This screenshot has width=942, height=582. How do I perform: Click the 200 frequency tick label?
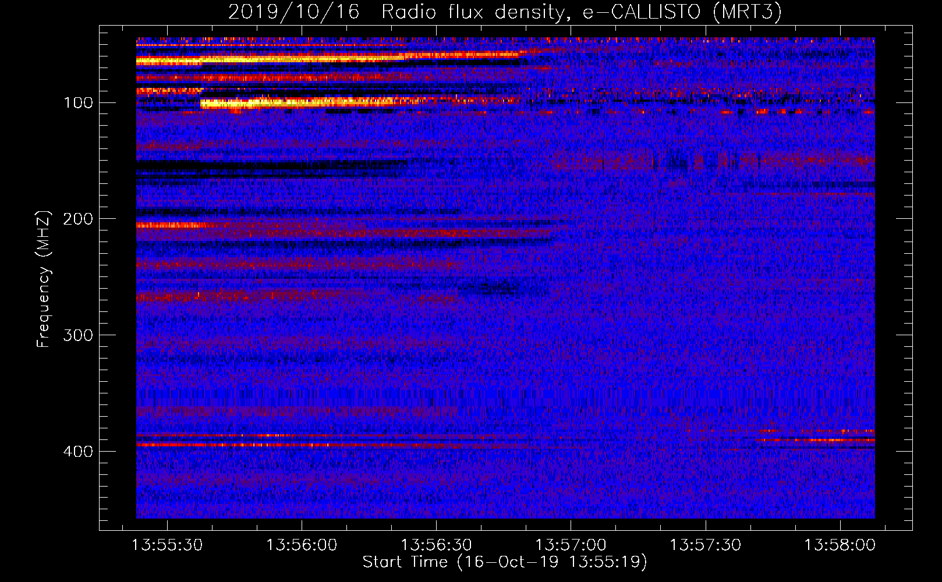point(79,219)
